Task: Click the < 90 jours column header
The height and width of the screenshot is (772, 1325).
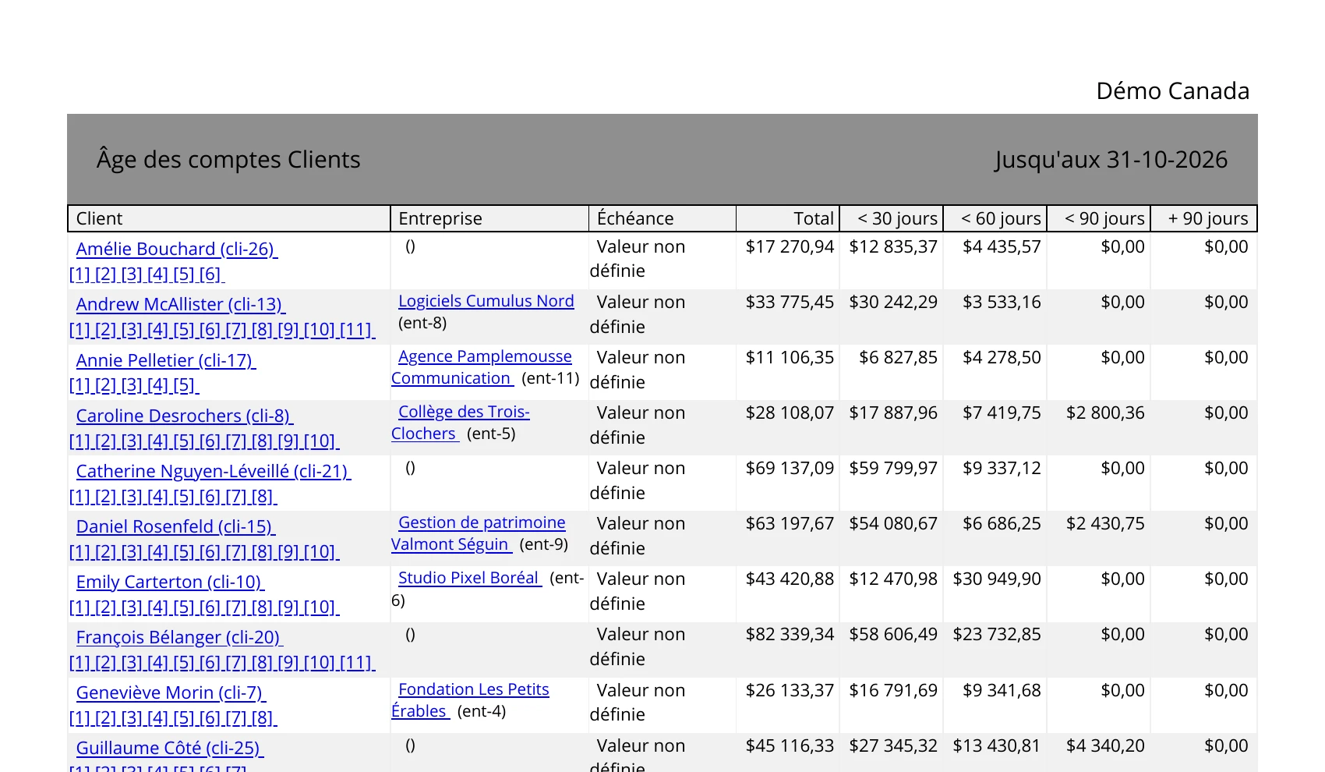Action: click(1099, 218)
